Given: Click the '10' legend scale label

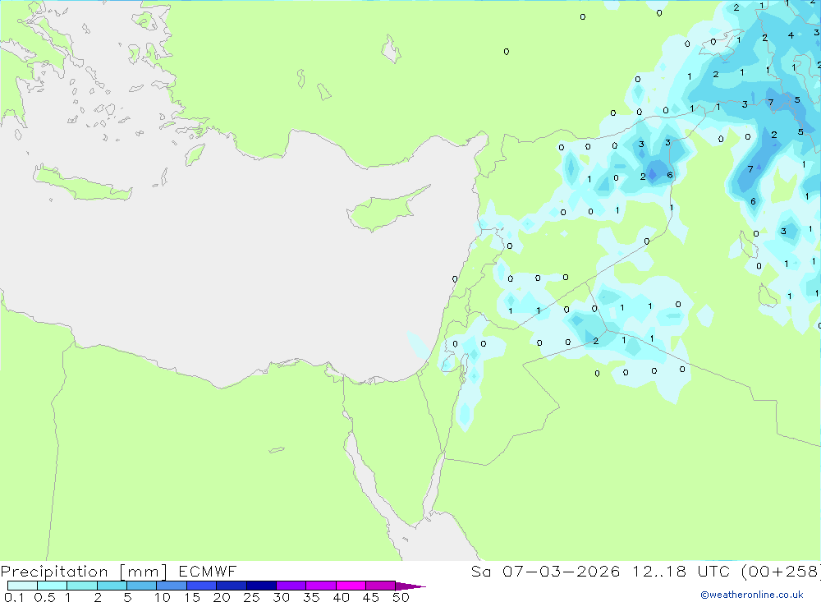Looking at the screenshot, I should 163,597.
